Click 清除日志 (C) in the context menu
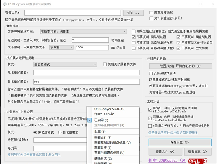The width and height of the screenshot is (217, 164). [x=103, y=159]
